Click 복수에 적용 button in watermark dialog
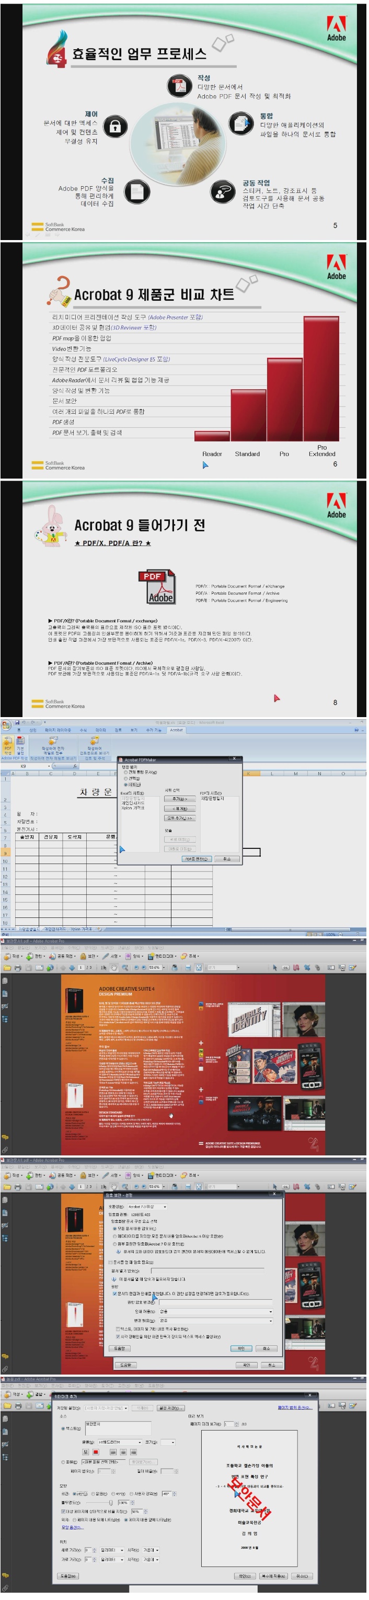The width and height of the screenshot is (369, 1600). pyautogui.click(x=273, y=1576)
